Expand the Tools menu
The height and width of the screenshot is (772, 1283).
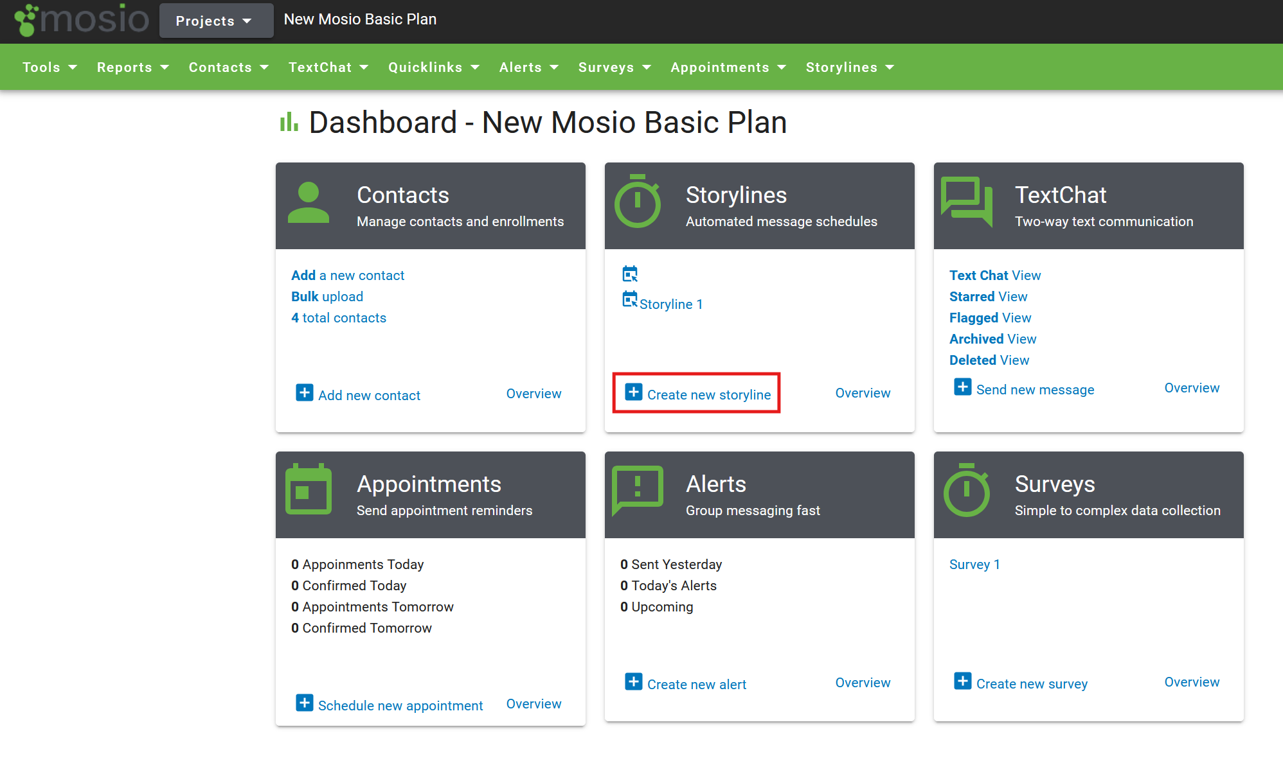[49, 67]
